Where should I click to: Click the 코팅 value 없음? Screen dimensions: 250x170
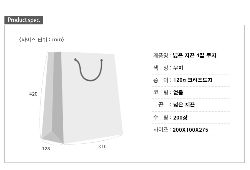[178, 93]
